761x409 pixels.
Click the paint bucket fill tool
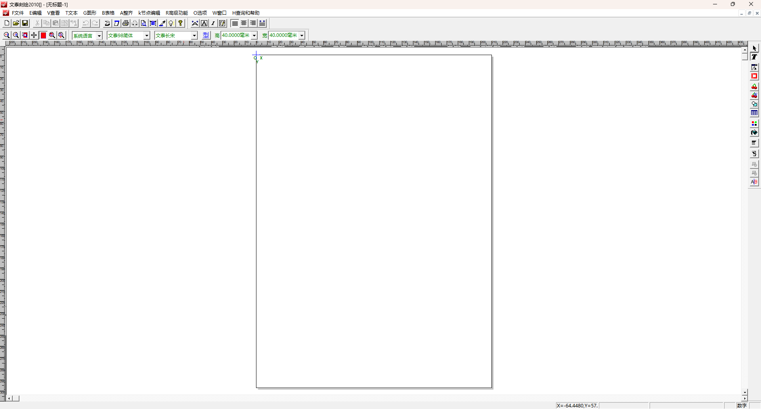[x=754, y=132]
